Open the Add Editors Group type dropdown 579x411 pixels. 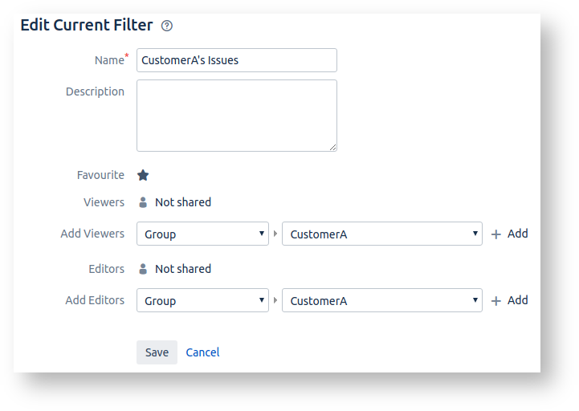tap(202, 301)
